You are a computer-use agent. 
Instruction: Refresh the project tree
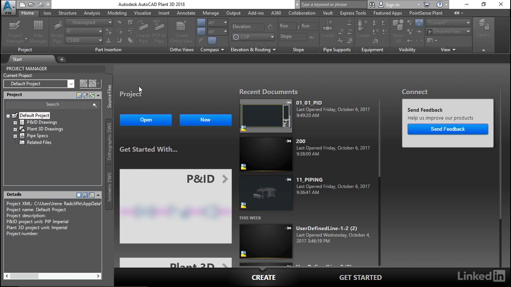point(91,95)
